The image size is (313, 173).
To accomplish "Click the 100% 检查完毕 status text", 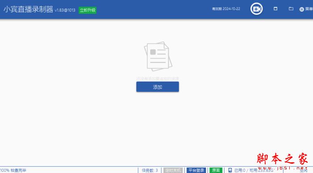I will [13, 170].
